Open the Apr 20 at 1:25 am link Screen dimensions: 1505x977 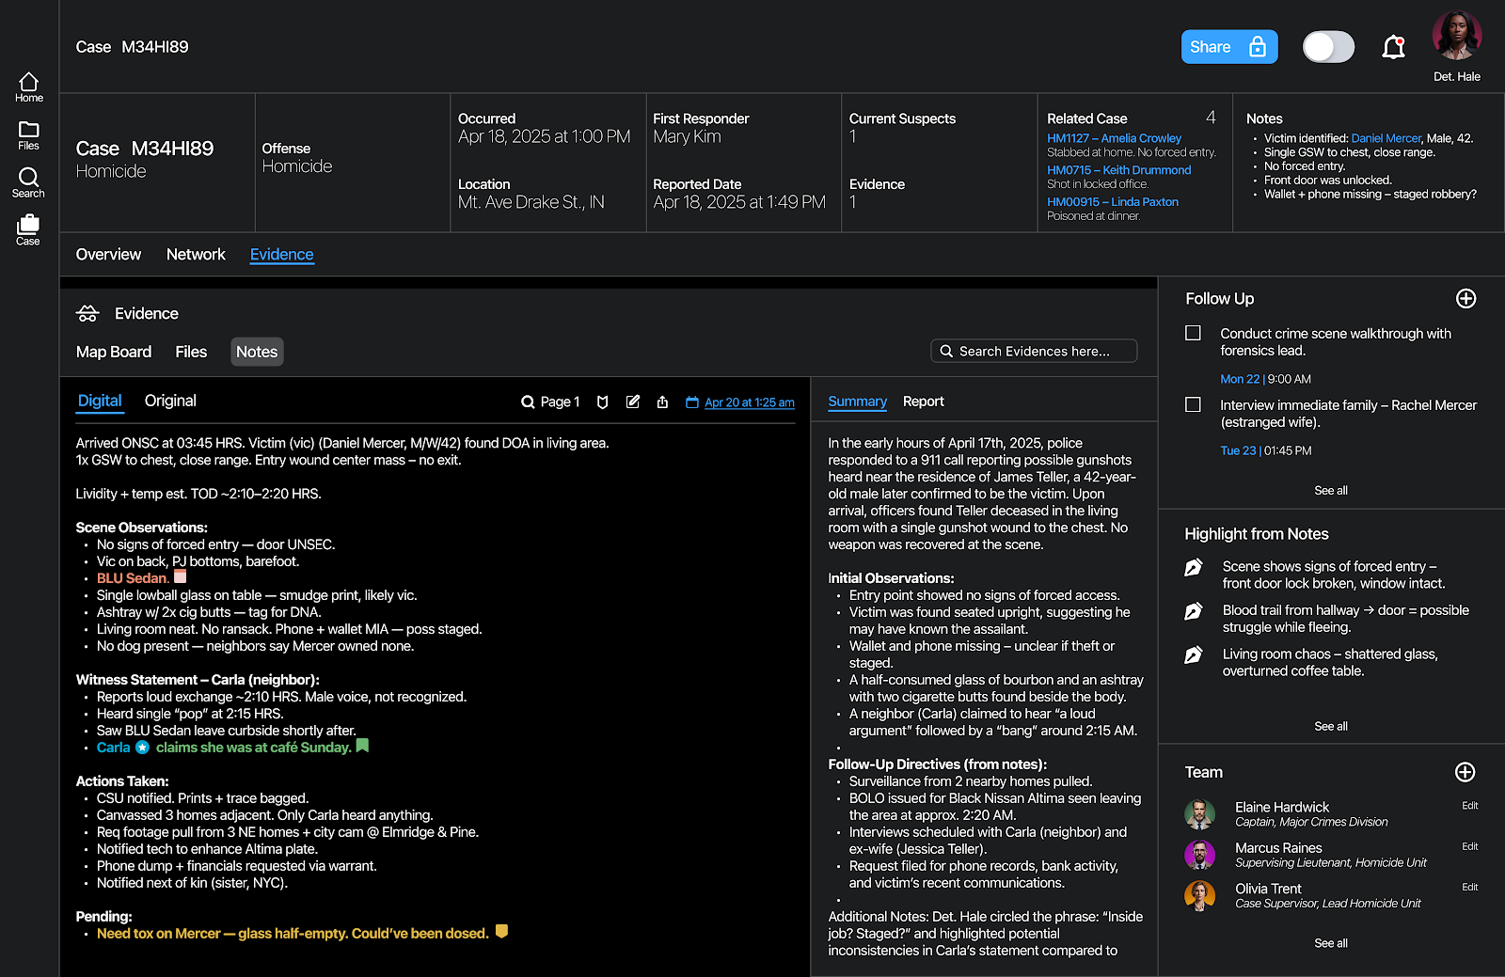point(750,402)
